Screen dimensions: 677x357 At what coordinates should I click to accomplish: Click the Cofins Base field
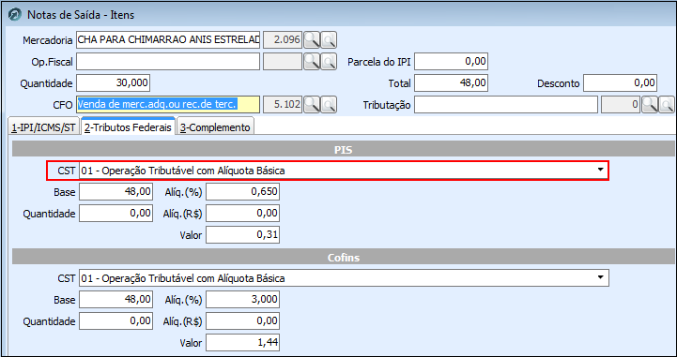click(x=115, y=299)
